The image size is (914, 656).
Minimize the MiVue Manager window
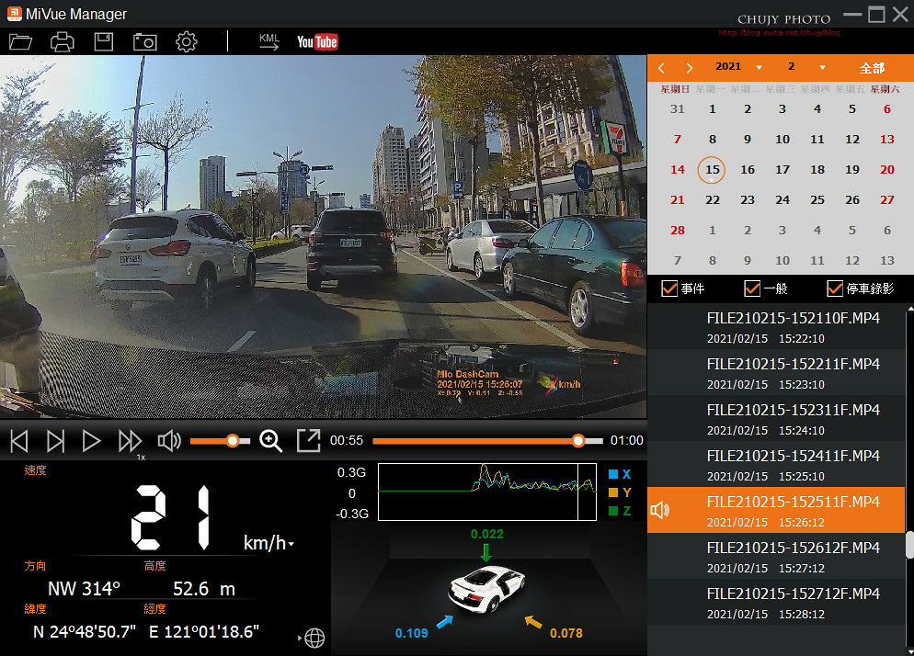click(852, 15)
